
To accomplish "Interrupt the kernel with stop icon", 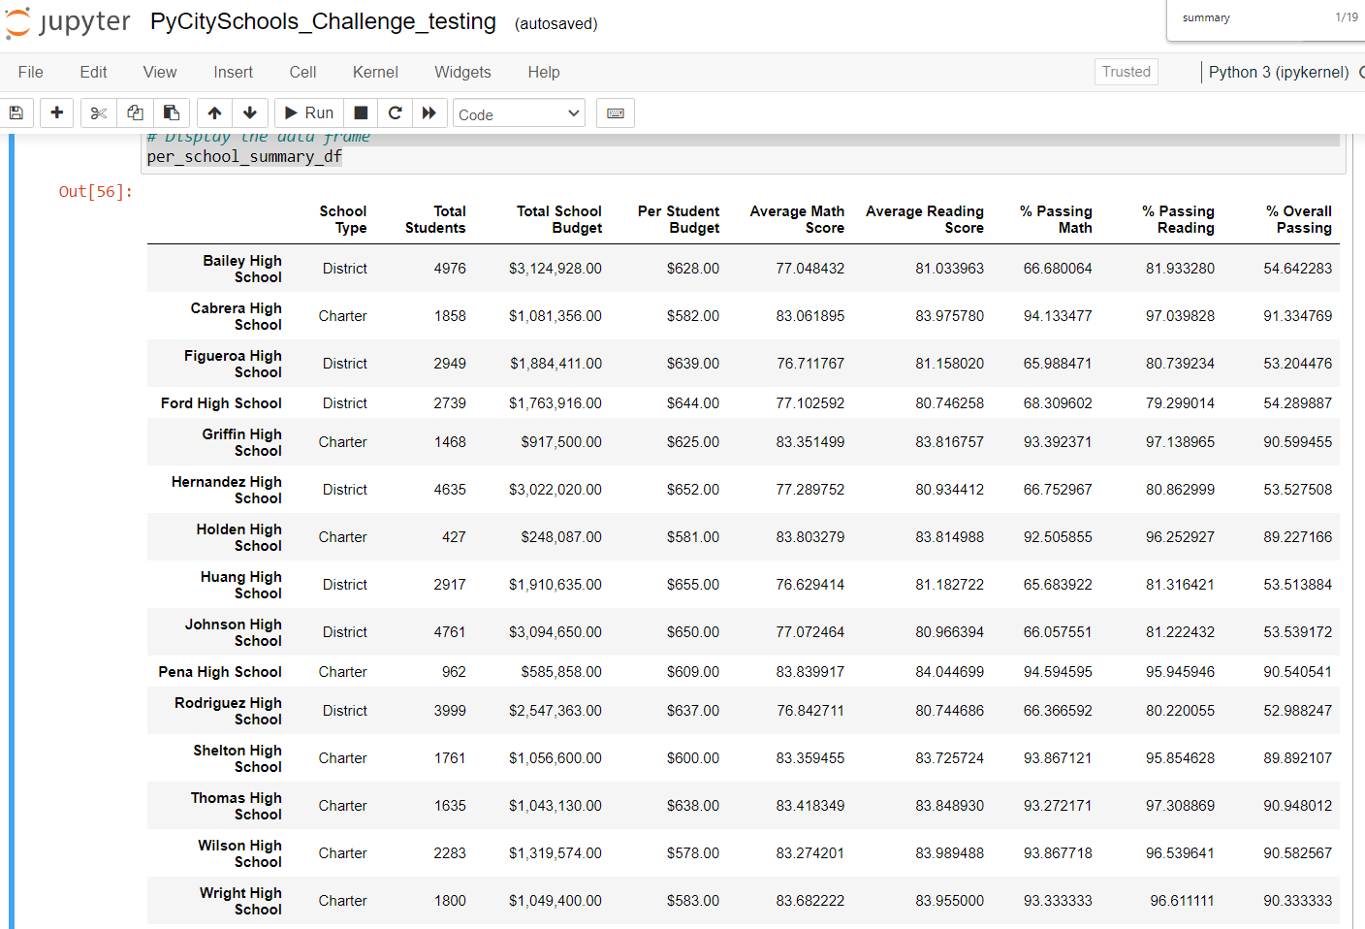I will (x=361, y=113).
